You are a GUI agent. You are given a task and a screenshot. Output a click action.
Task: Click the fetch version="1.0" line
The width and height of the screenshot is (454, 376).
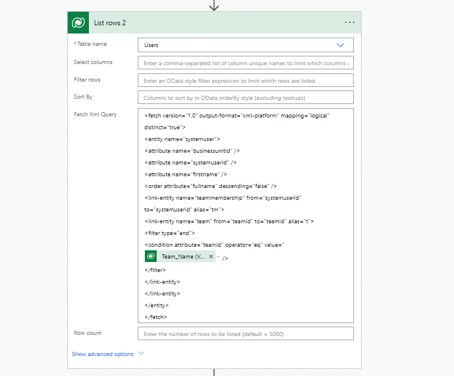pos(237,116)
